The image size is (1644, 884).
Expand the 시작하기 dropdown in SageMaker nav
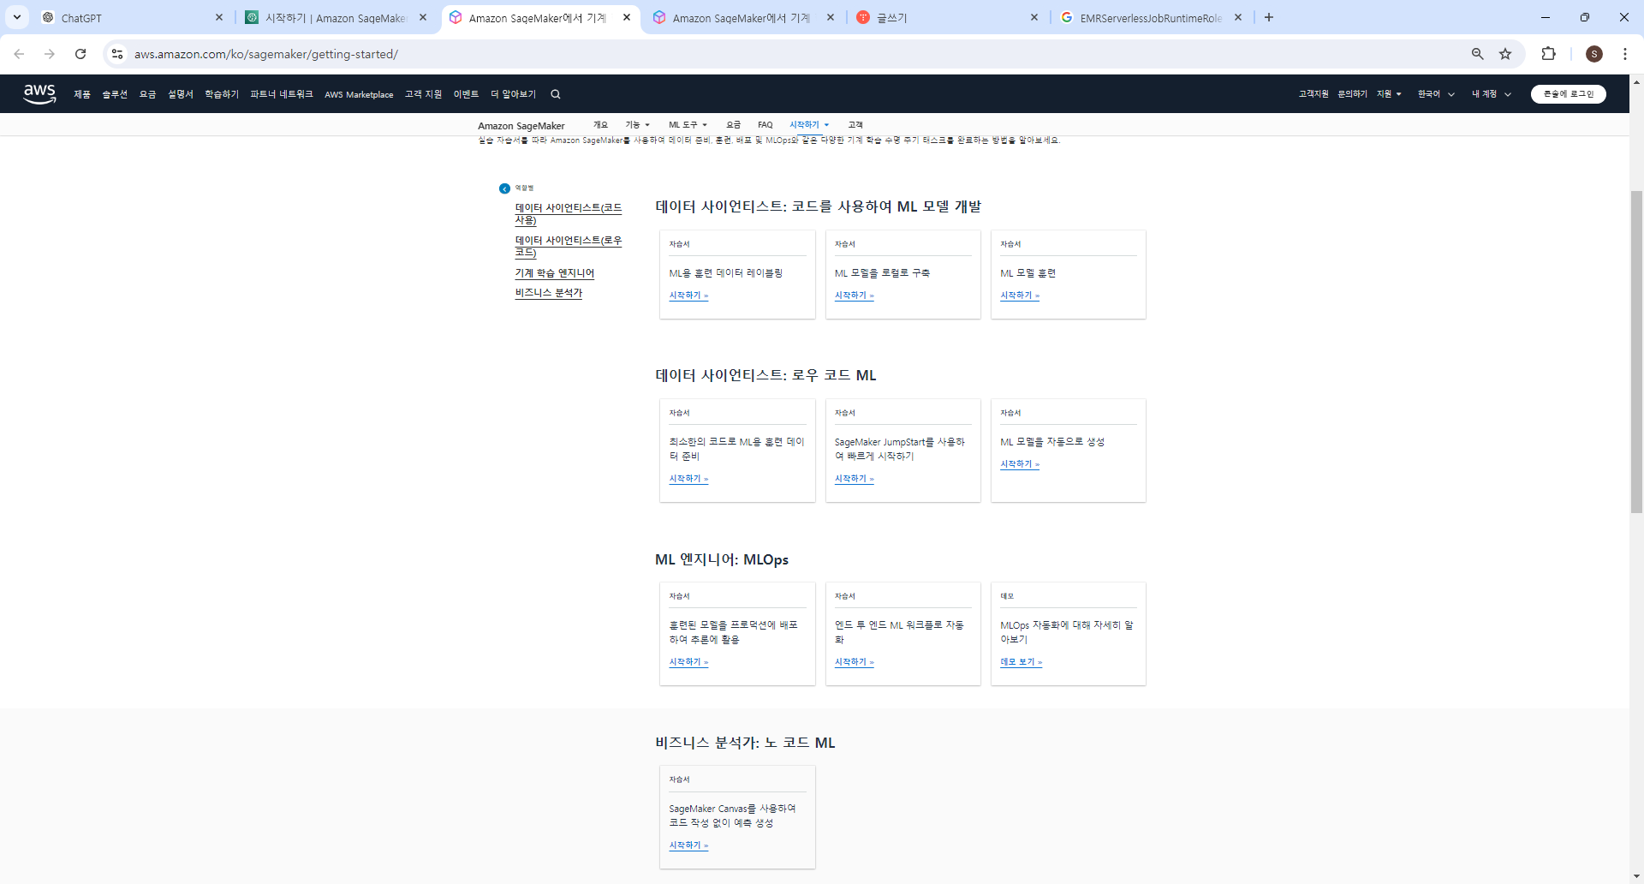pos(809,125)
